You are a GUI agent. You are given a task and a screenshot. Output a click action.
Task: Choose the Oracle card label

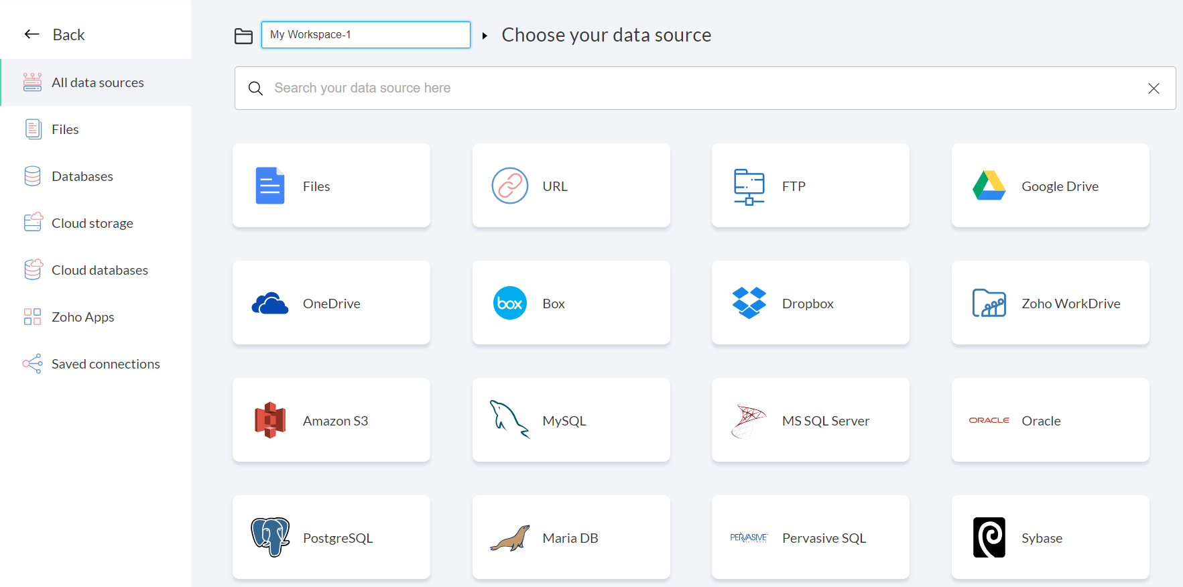[x=1041, y=421]
